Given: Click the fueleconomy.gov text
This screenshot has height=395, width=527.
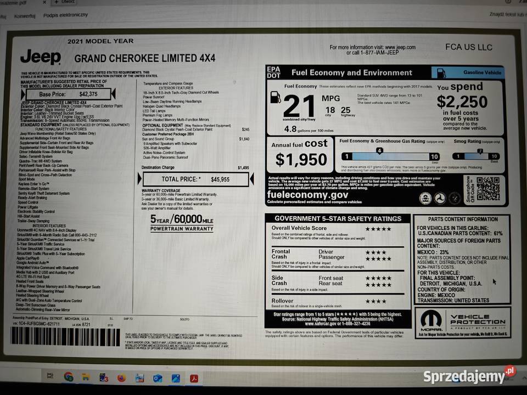Looking at the screenshot, I should tap(307, 195).
